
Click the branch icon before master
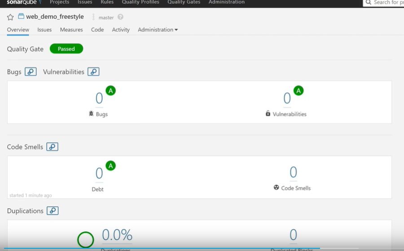(x=93, y=17)
